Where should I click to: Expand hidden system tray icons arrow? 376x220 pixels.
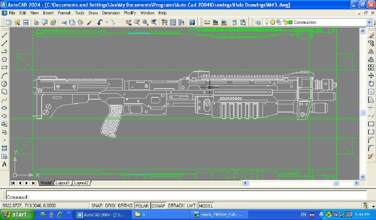(322, 214)
